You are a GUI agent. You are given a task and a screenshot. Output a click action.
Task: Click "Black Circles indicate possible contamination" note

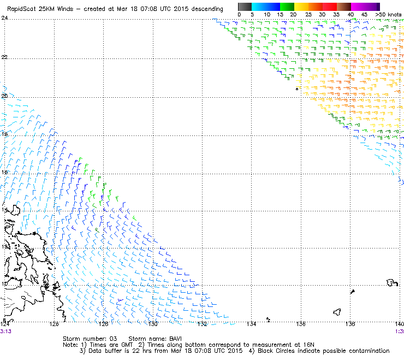pos(323,351)
